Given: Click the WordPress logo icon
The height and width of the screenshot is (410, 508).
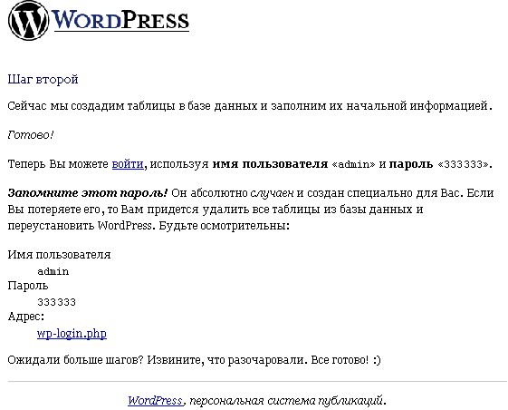Looking at the screenshot, I should [28, 21].
